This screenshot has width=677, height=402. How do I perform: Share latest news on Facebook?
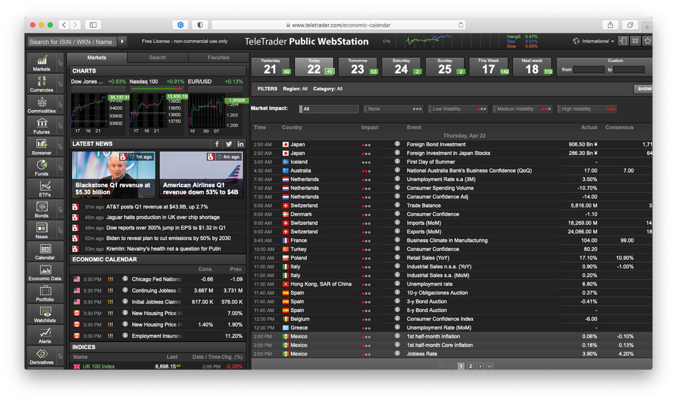coord(217,144)
